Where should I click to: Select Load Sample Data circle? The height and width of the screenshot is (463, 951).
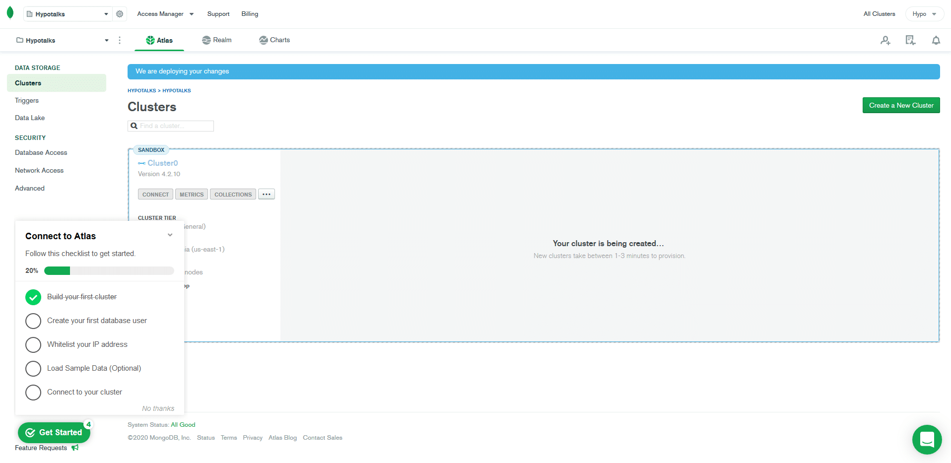(33, 369)
